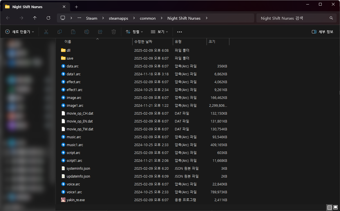Click the Paste clipboard icon
Screen dimensions: 340x211
pos(73,32)
